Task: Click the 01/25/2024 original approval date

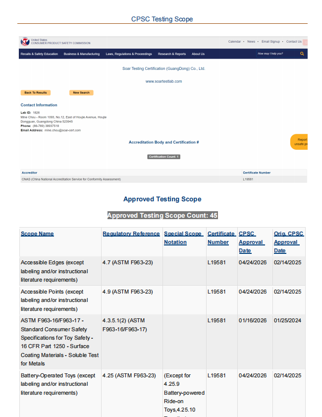Action: click(287, 320)
